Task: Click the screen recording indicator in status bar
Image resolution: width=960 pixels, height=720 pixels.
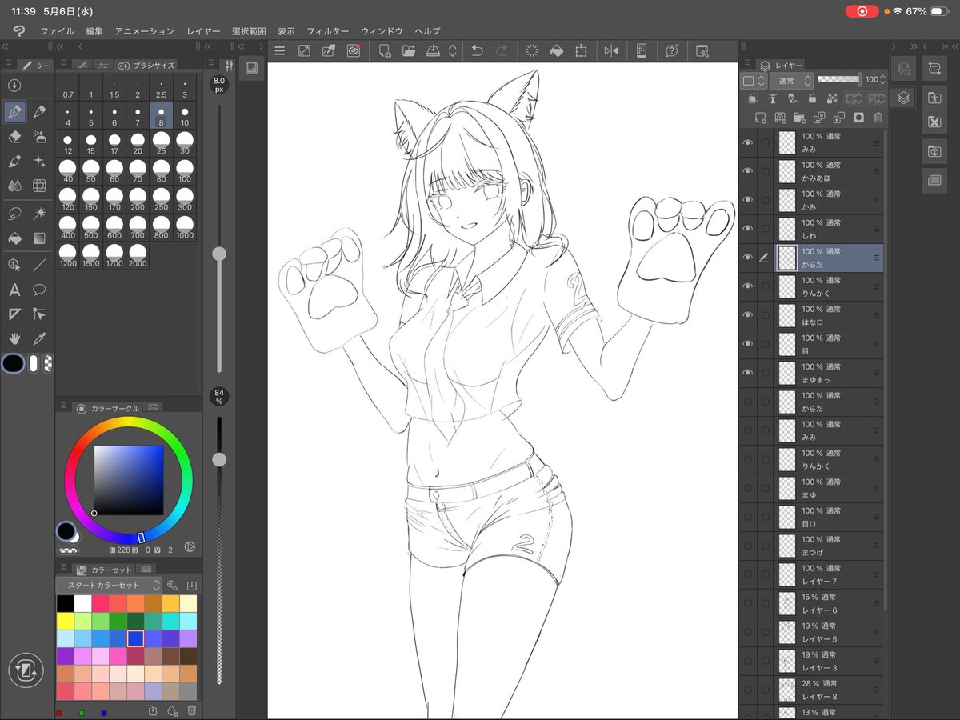Action: [x=862, y=11]
